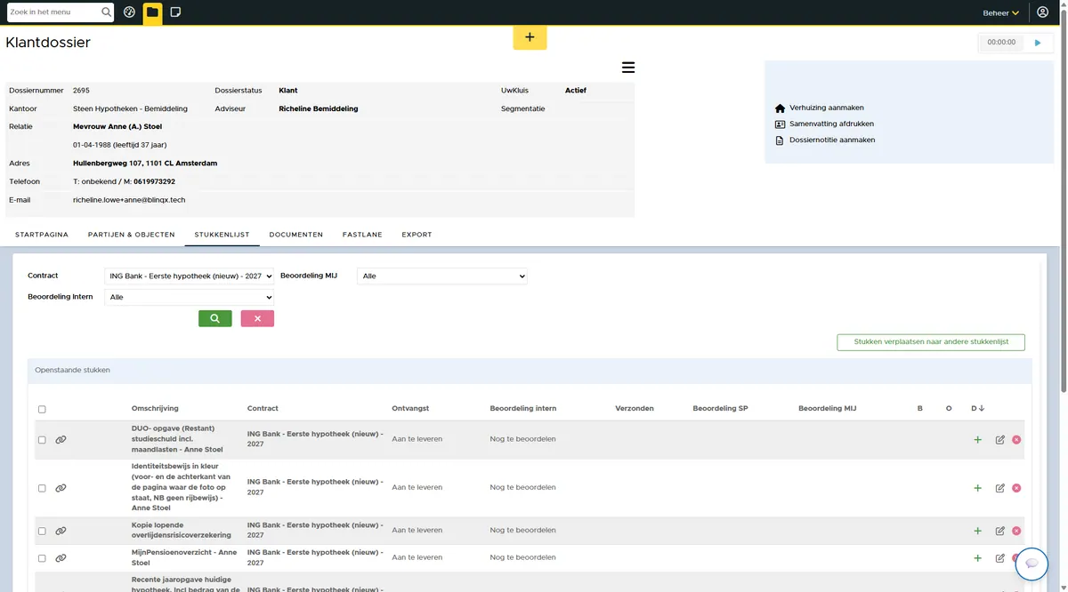Click the green plus on the Identiteitsbewijs row
Image resolution: width=1068 pixels, height=592 pixels.
click(977, 488)
